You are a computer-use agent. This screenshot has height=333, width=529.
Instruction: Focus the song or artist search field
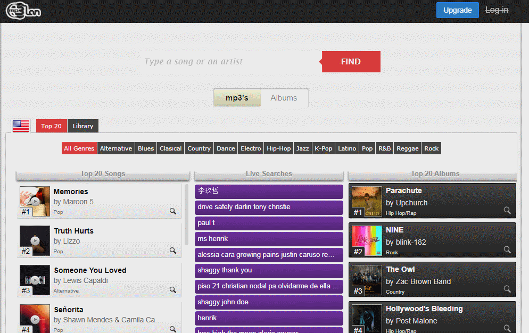pyautogui.click(x=229, y=62)
